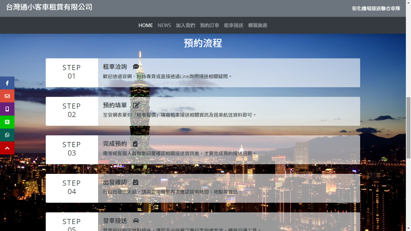Open 鄉親旅遊 navigation link
Screen dimensions: 411x231
coord(258,25)
